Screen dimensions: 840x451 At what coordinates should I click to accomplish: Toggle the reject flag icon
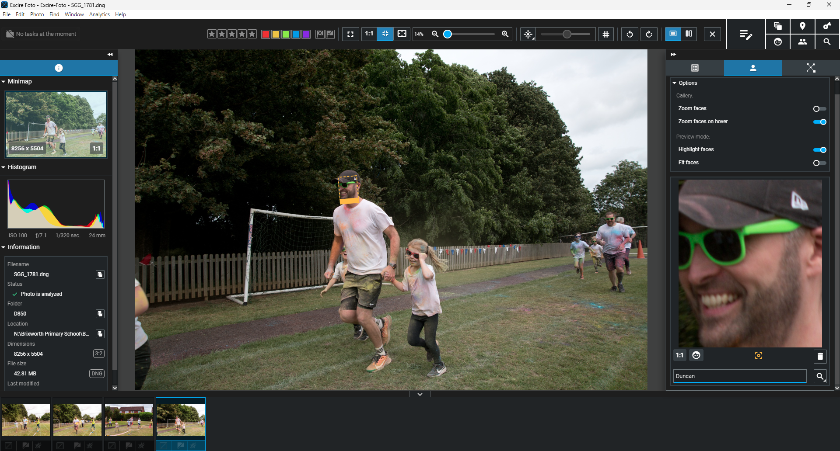pyautogui.click(x=320, y=34)
